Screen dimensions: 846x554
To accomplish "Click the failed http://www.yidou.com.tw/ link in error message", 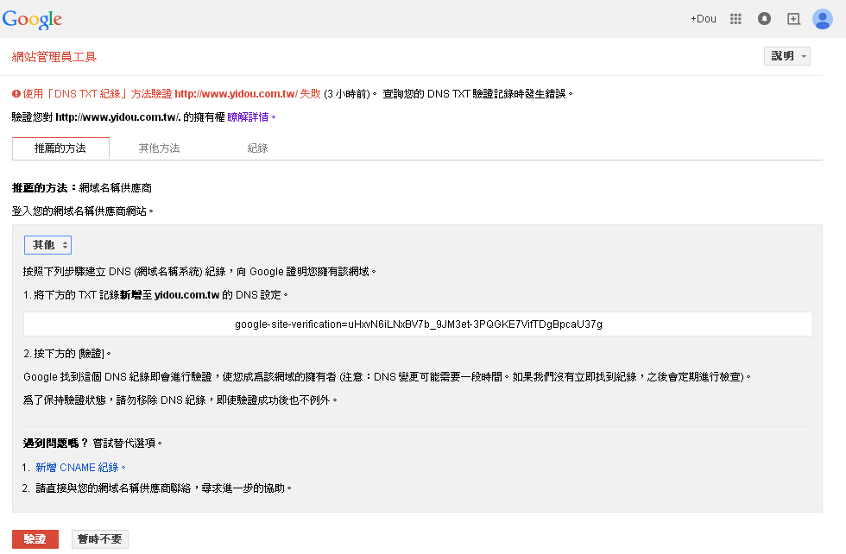I will point(236,94).
